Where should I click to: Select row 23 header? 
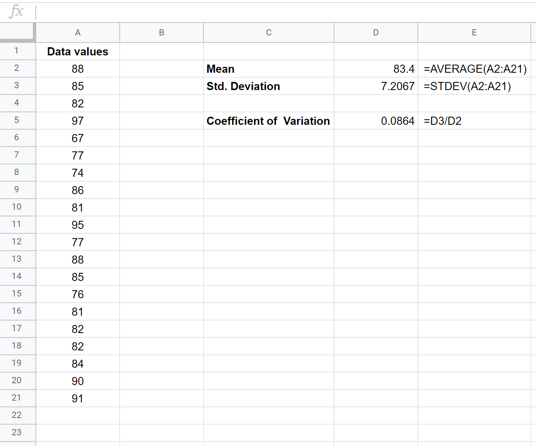pyautogui.click(x=17, y=433)
